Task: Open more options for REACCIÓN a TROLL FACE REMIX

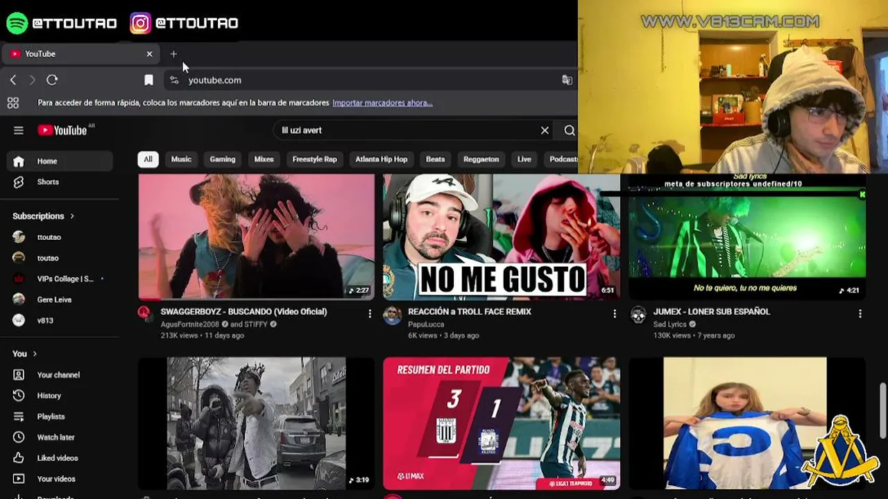Action: 614,314
